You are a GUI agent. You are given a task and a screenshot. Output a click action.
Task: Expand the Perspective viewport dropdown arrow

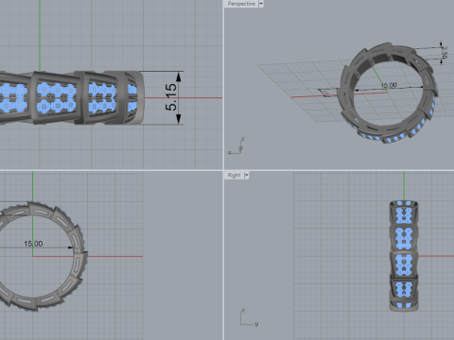point(261,4)
